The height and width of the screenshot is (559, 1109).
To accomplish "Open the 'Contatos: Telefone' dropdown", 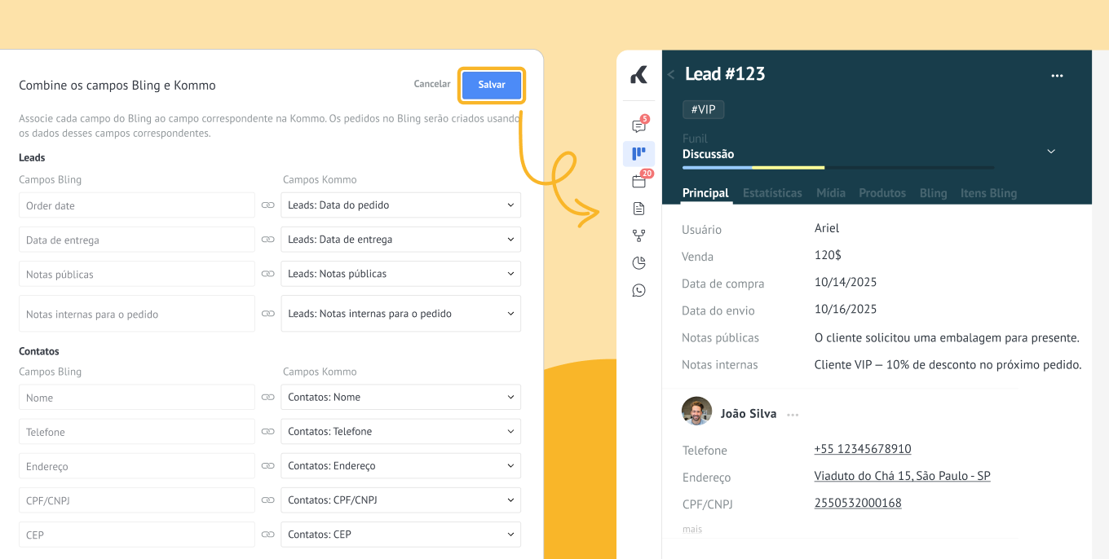I will [x=400, y=432].
